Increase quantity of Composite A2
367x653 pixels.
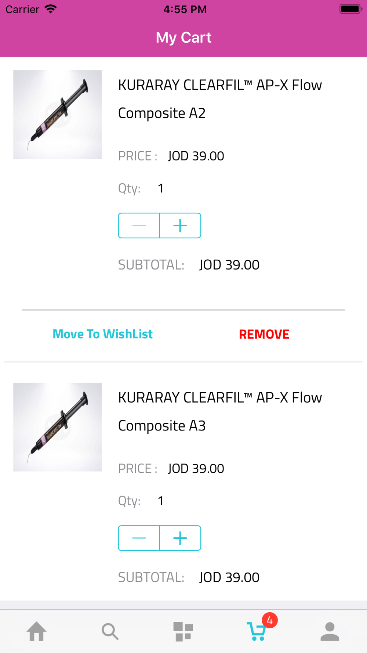(x=180, y=226)
